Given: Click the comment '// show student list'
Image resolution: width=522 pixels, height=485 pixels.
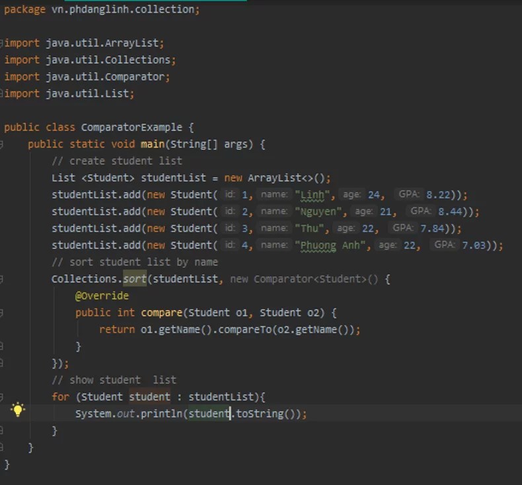Looking at the screenshot, I should pos(114,380).
